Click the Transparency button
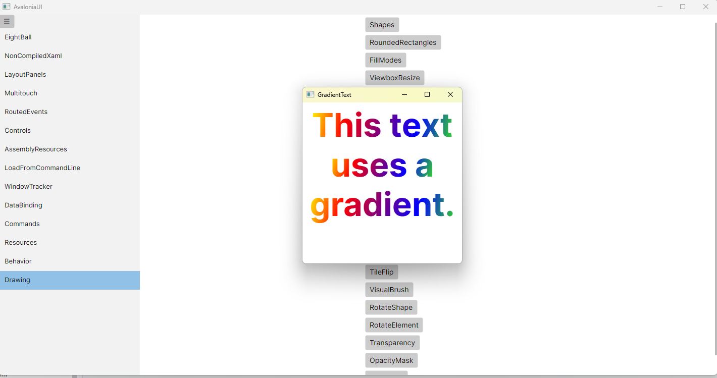This screenshot has height=378, width=717. [392, 343]
